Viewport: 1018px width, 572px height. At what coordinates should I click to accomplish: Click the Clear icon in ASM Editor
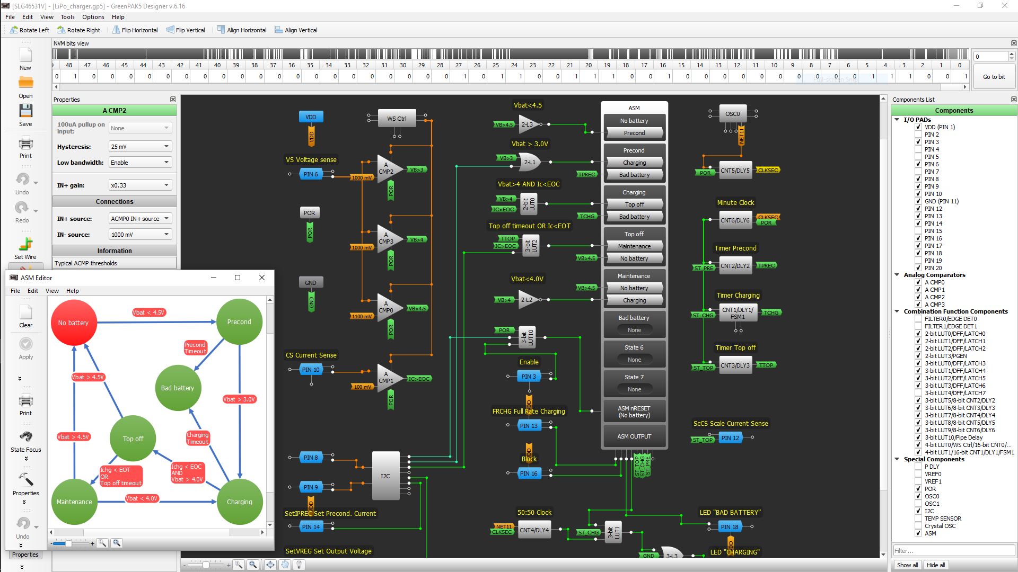coord(25,312)
